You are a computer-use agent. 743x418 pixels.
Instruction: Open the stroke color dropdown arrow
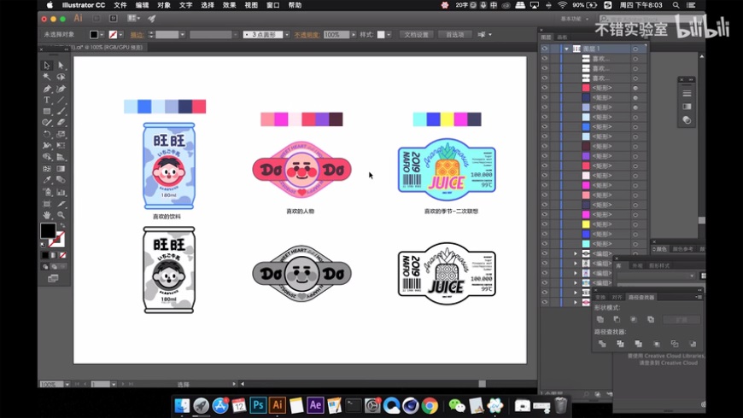[121, 35]
